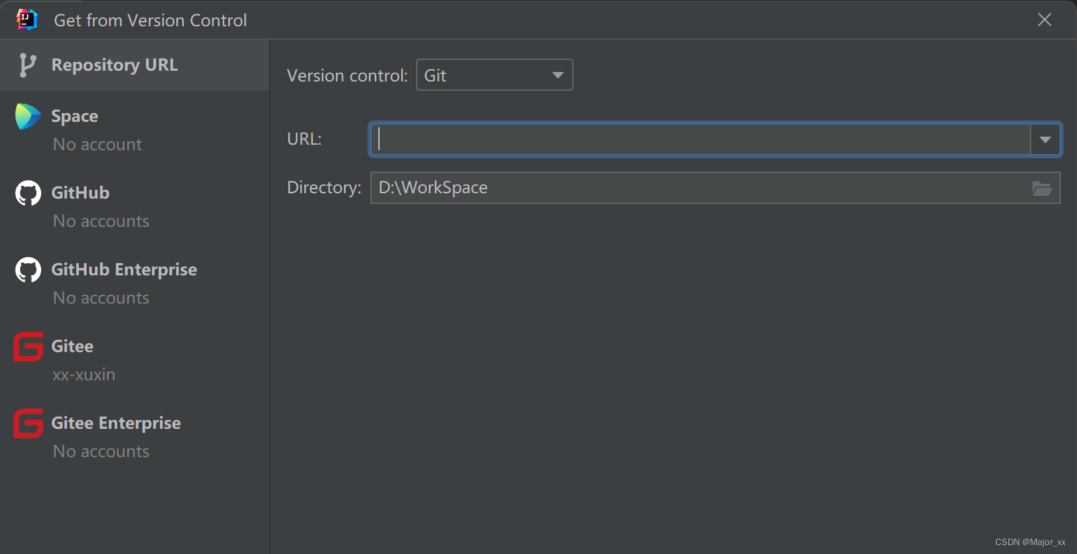Select the Gitee Enterprise entry in sidebar
The height and width of the screenshot is (554, 1077).
135,436
